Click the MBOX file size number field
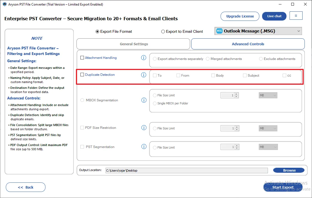 tap(227, 95)
